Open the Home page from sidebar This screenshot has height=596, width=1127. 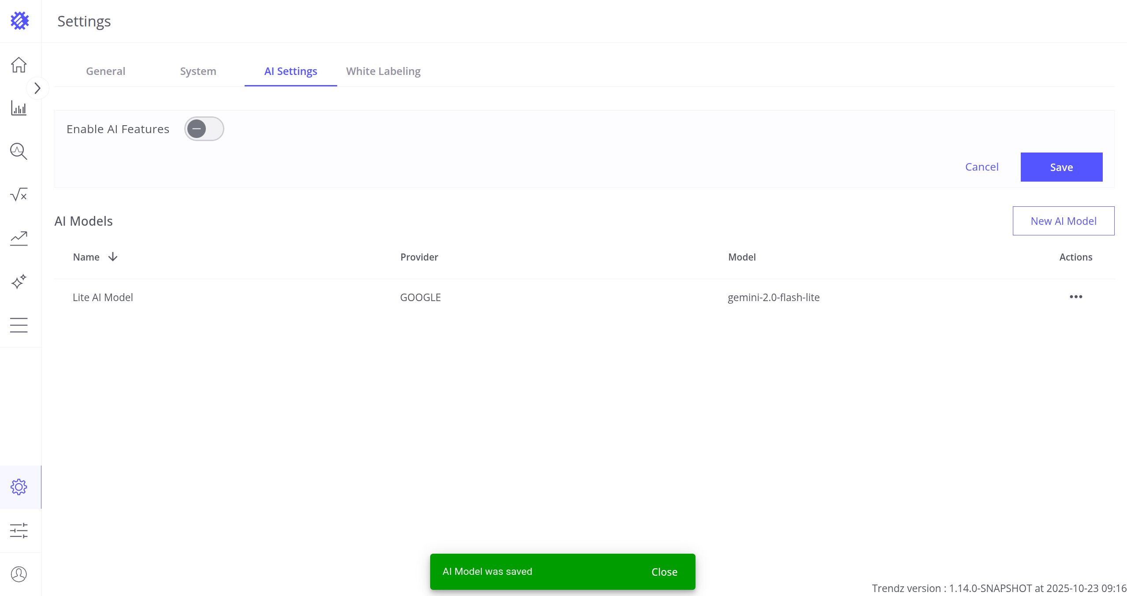19,65
